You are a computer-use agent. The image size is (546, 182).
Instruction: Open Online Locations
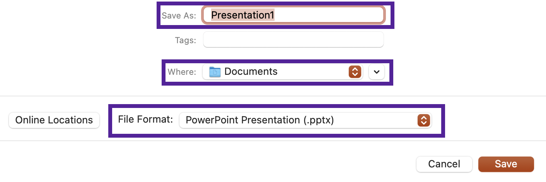pyautogui.click(x=54, y=120)
